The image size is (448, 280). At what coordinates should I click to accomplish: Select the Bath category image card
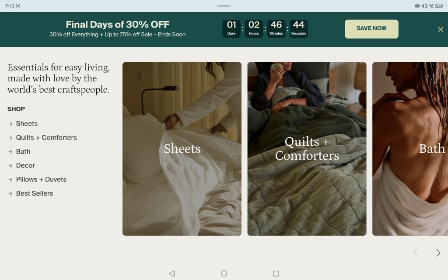[410, 149]
